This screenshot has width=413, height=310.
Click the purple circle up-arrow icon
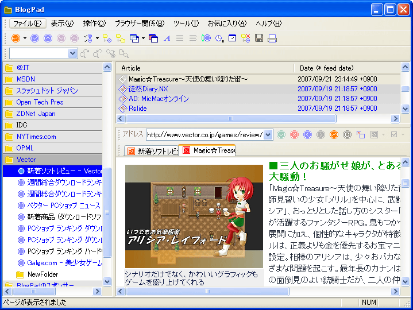(74, 38)
